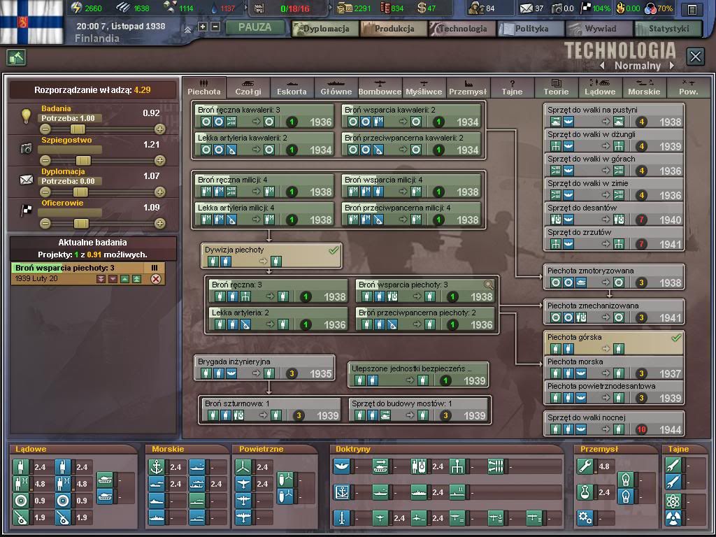The width and height of the screenshot is (716, 537).
Task: Click the radiation symbol icon in Tajne panel
Action: pyautogui.click(x=673, y=518)
